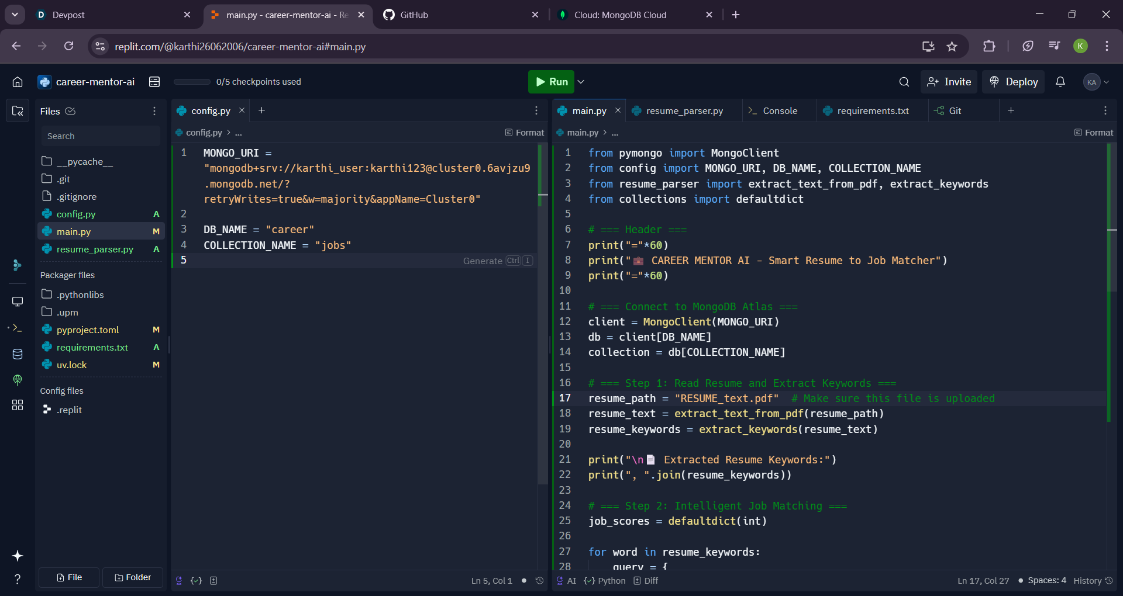Click Format in the config.py pane
This screenshot has height=596, width=1123.
click(525, 133)
